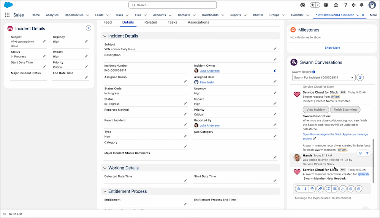
Task: Open the Global Actions plus icon
Action: pyautogui.click(x=326, y=5)
